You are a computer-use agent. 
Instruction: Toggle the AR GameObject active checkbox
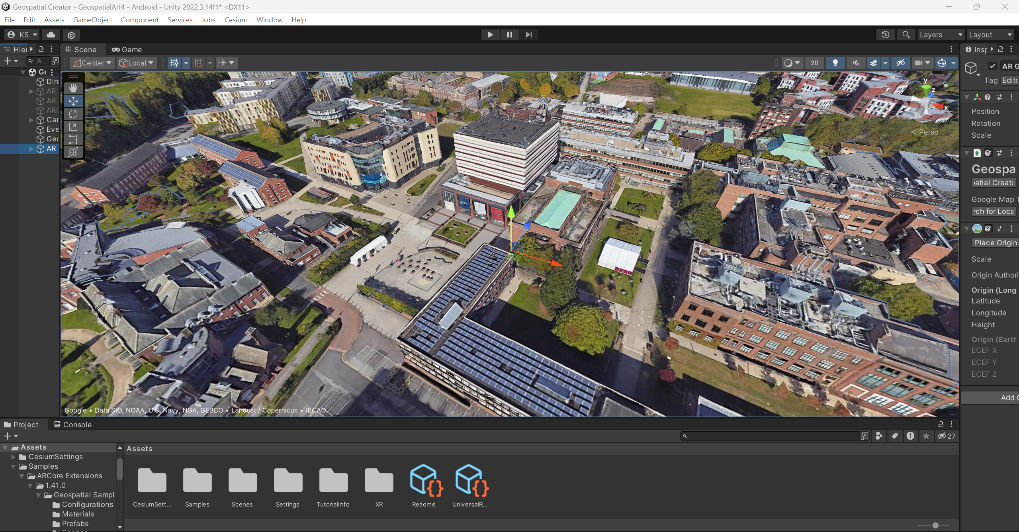click(992, 66)
